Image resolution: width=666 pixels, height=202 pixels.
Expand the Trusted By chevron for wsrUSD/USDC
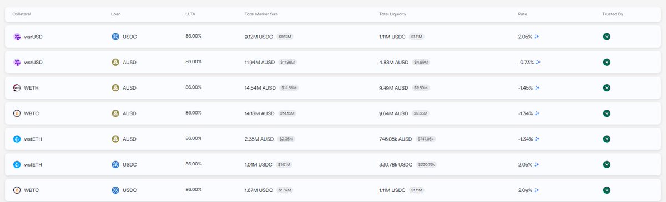(607, 37)
